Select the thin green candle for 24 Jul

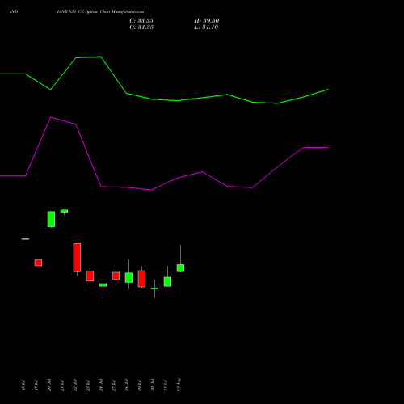tap(103, 285)
